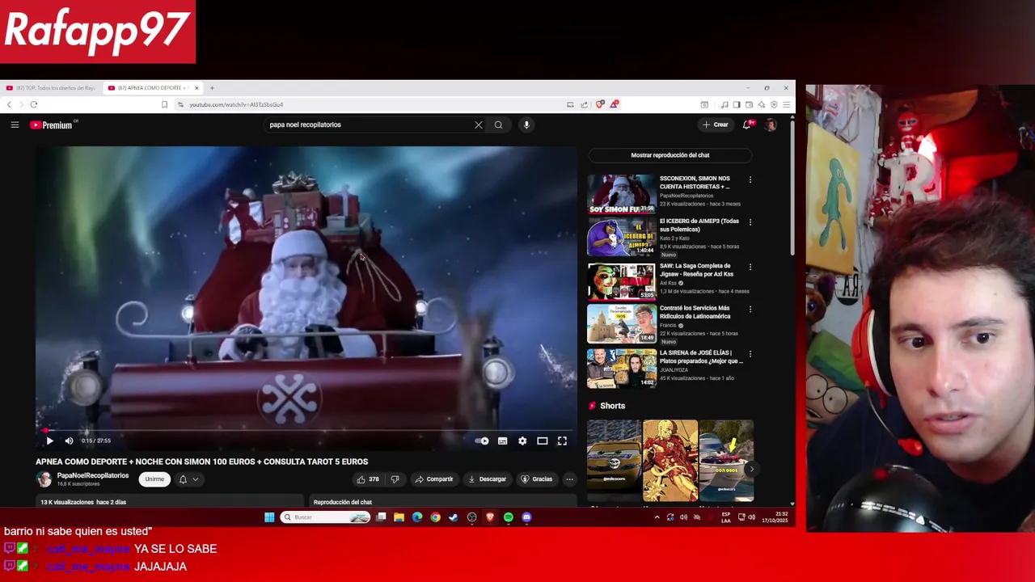Open Steam from the taskbar
The image size is (1035, 582).
[x=453, y=517]
